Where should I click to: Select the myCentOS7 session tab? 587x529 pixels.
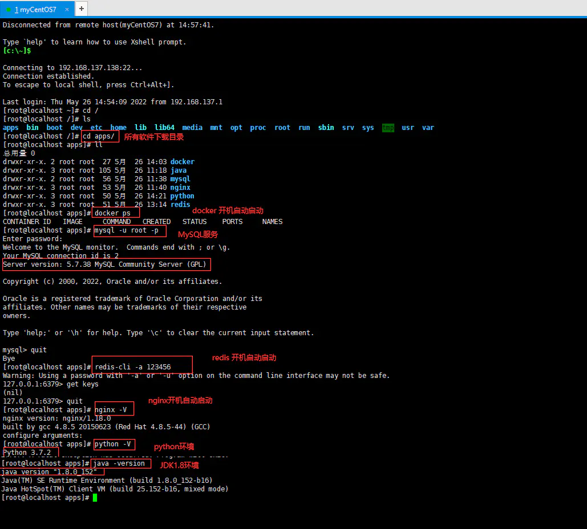37,9
